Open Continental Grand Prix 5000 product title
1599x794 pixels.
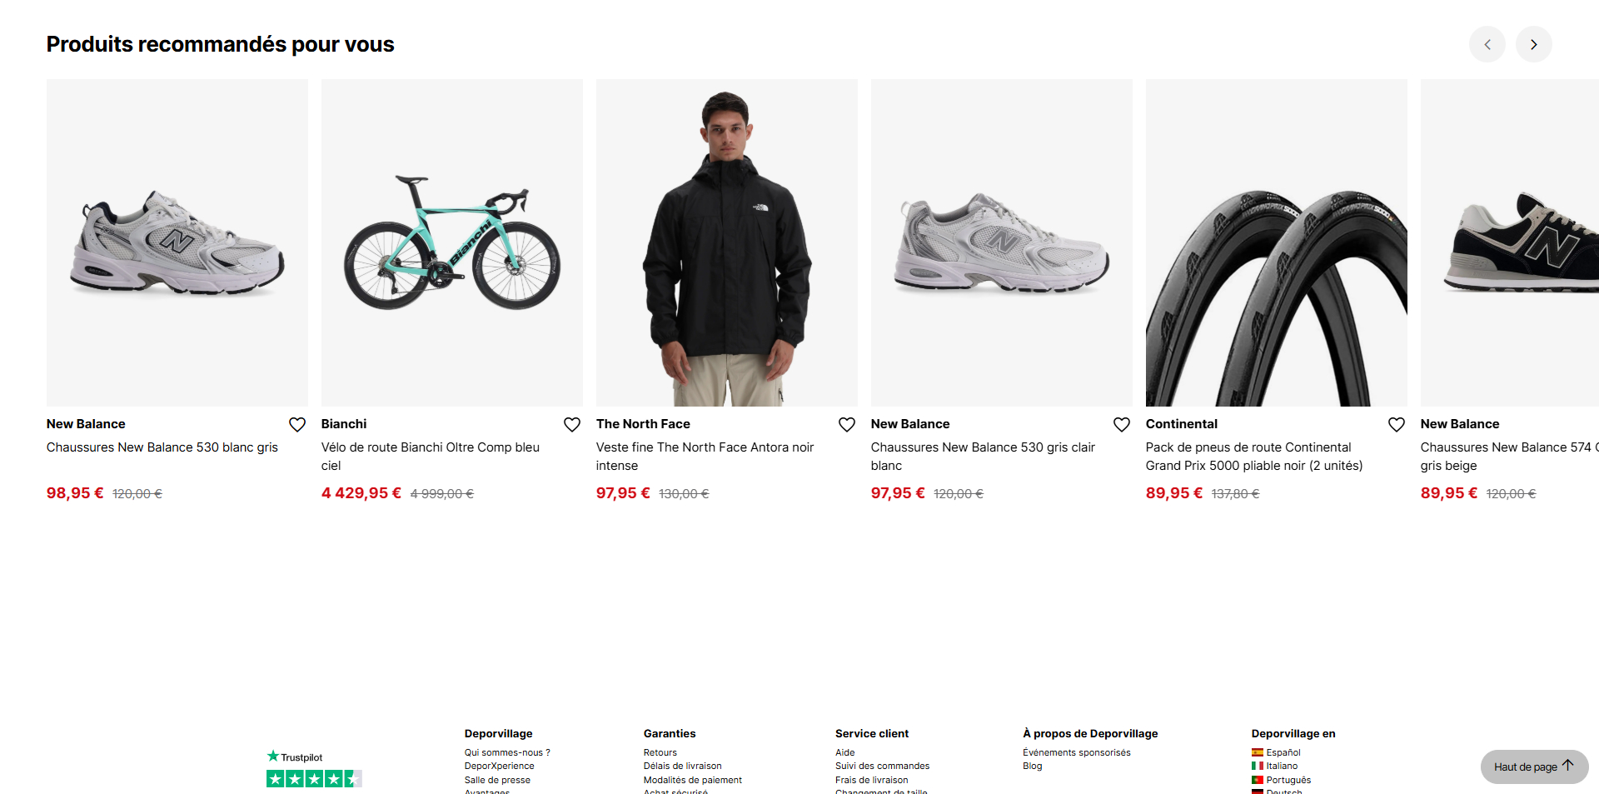[x=1254, y=457]
